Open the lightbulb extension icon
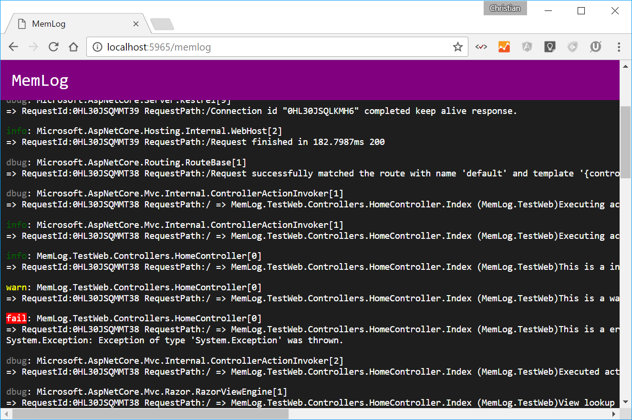 coord(549,47)
